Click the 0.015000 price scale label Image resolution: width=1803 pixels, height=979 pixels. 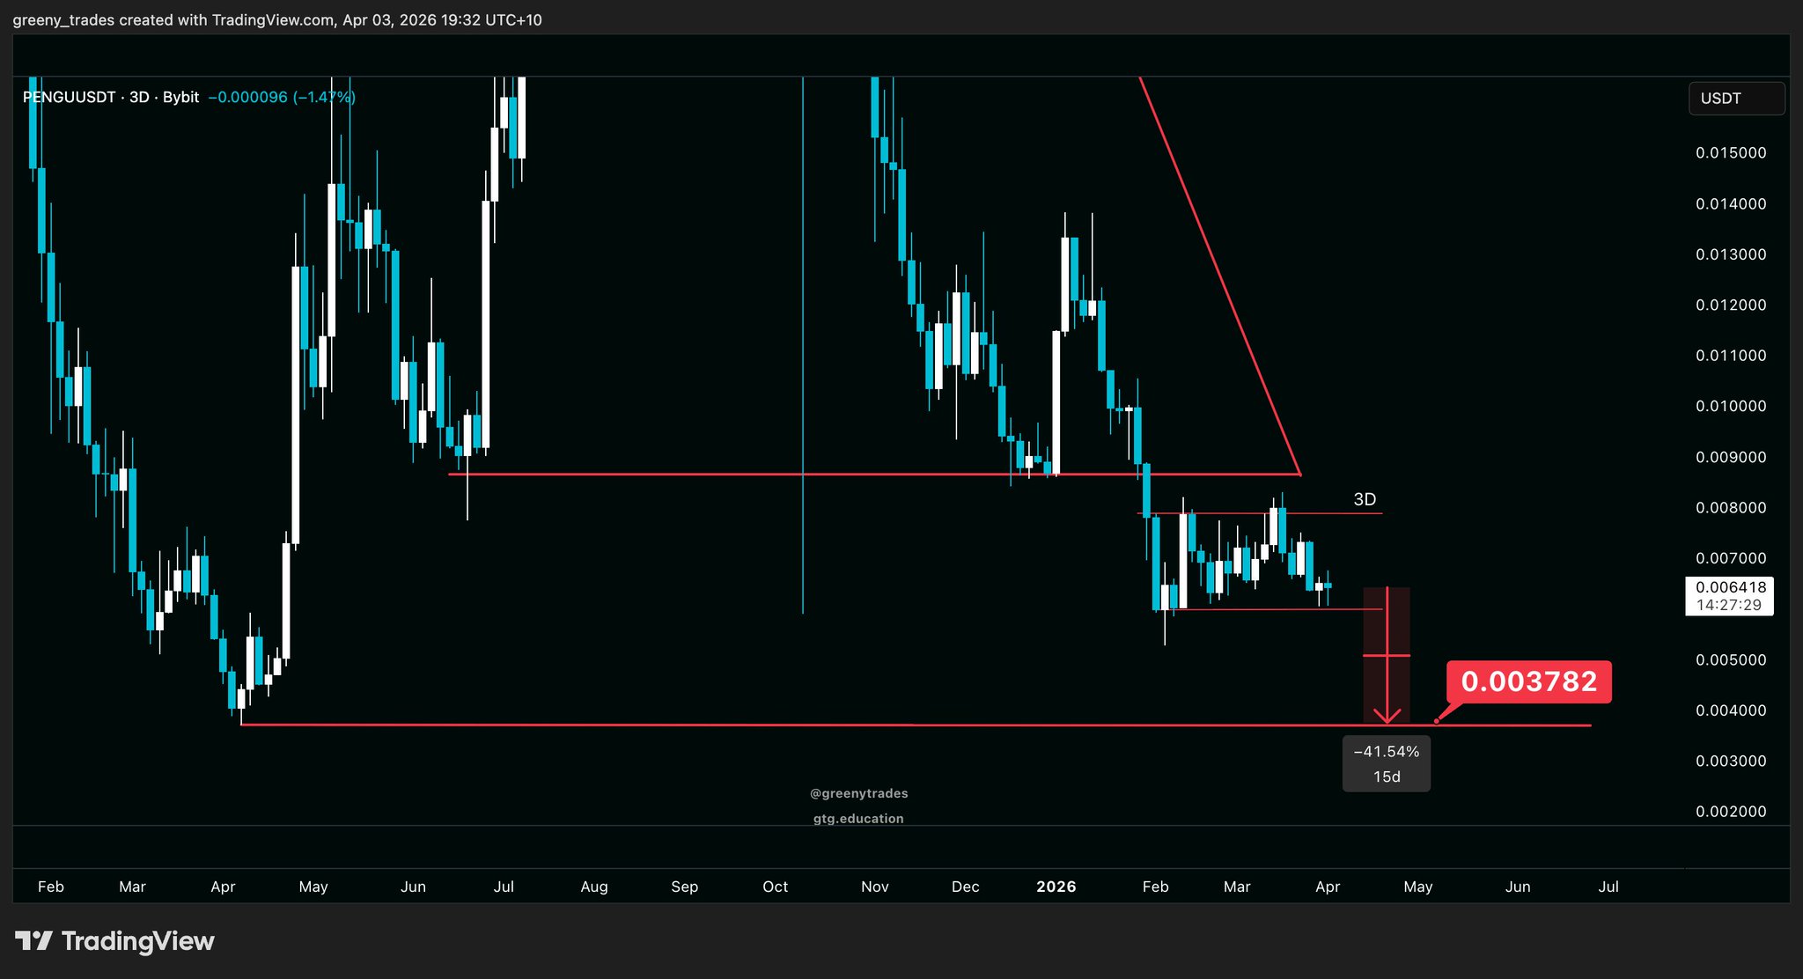1730,152
